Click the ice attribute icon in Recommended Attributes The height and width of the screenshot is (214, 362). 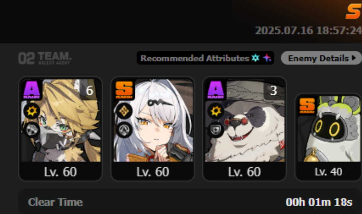click(x=255, y=58)
